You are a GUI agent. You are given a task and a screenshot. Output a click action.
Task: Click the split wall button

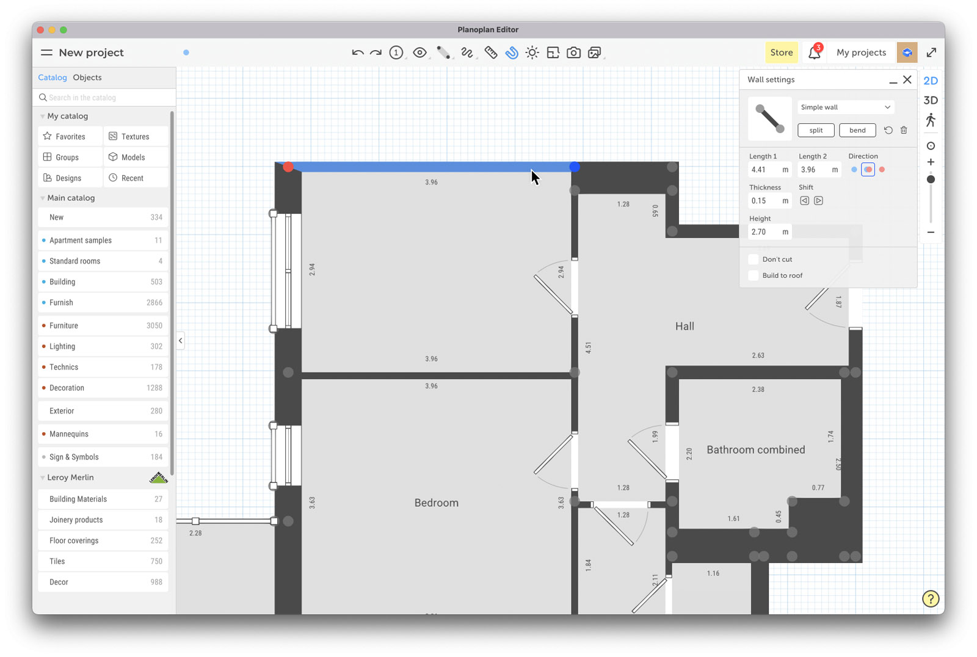[x=816, y=130]
